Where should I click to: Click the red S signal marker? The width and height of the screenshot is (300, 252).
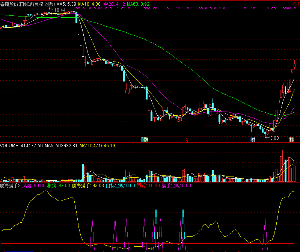pos(187,140)
